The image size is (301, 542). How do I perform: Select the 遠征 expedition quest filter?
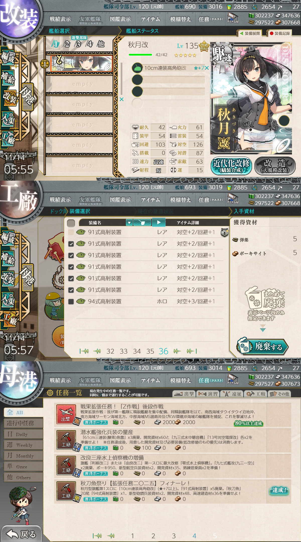click(x=232, y=394)
